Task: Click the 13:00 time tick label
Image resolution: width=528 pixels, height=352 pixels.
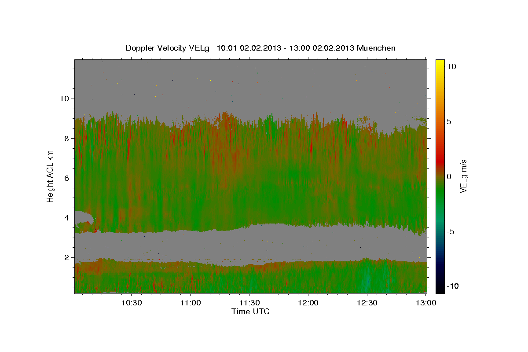Action: [425, 303]
